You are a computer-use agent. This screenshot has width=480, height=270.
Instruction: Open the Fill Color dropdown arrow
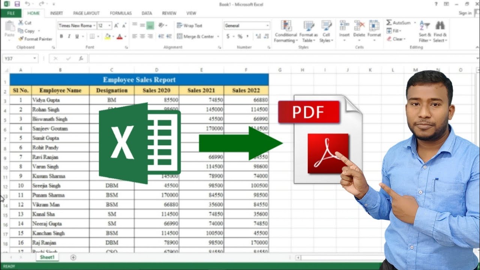[113, 36]
